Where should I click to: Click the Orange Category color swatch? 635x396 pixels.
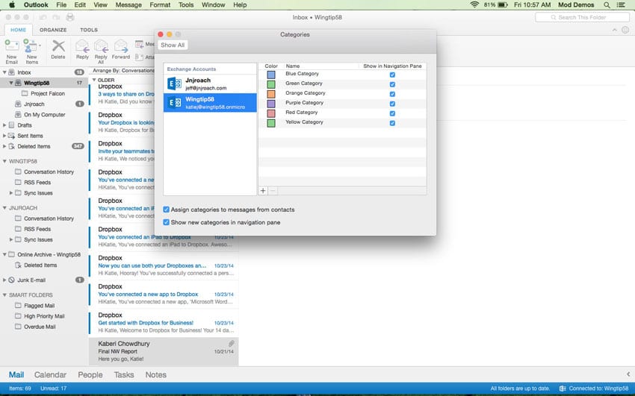click(271, 94)
